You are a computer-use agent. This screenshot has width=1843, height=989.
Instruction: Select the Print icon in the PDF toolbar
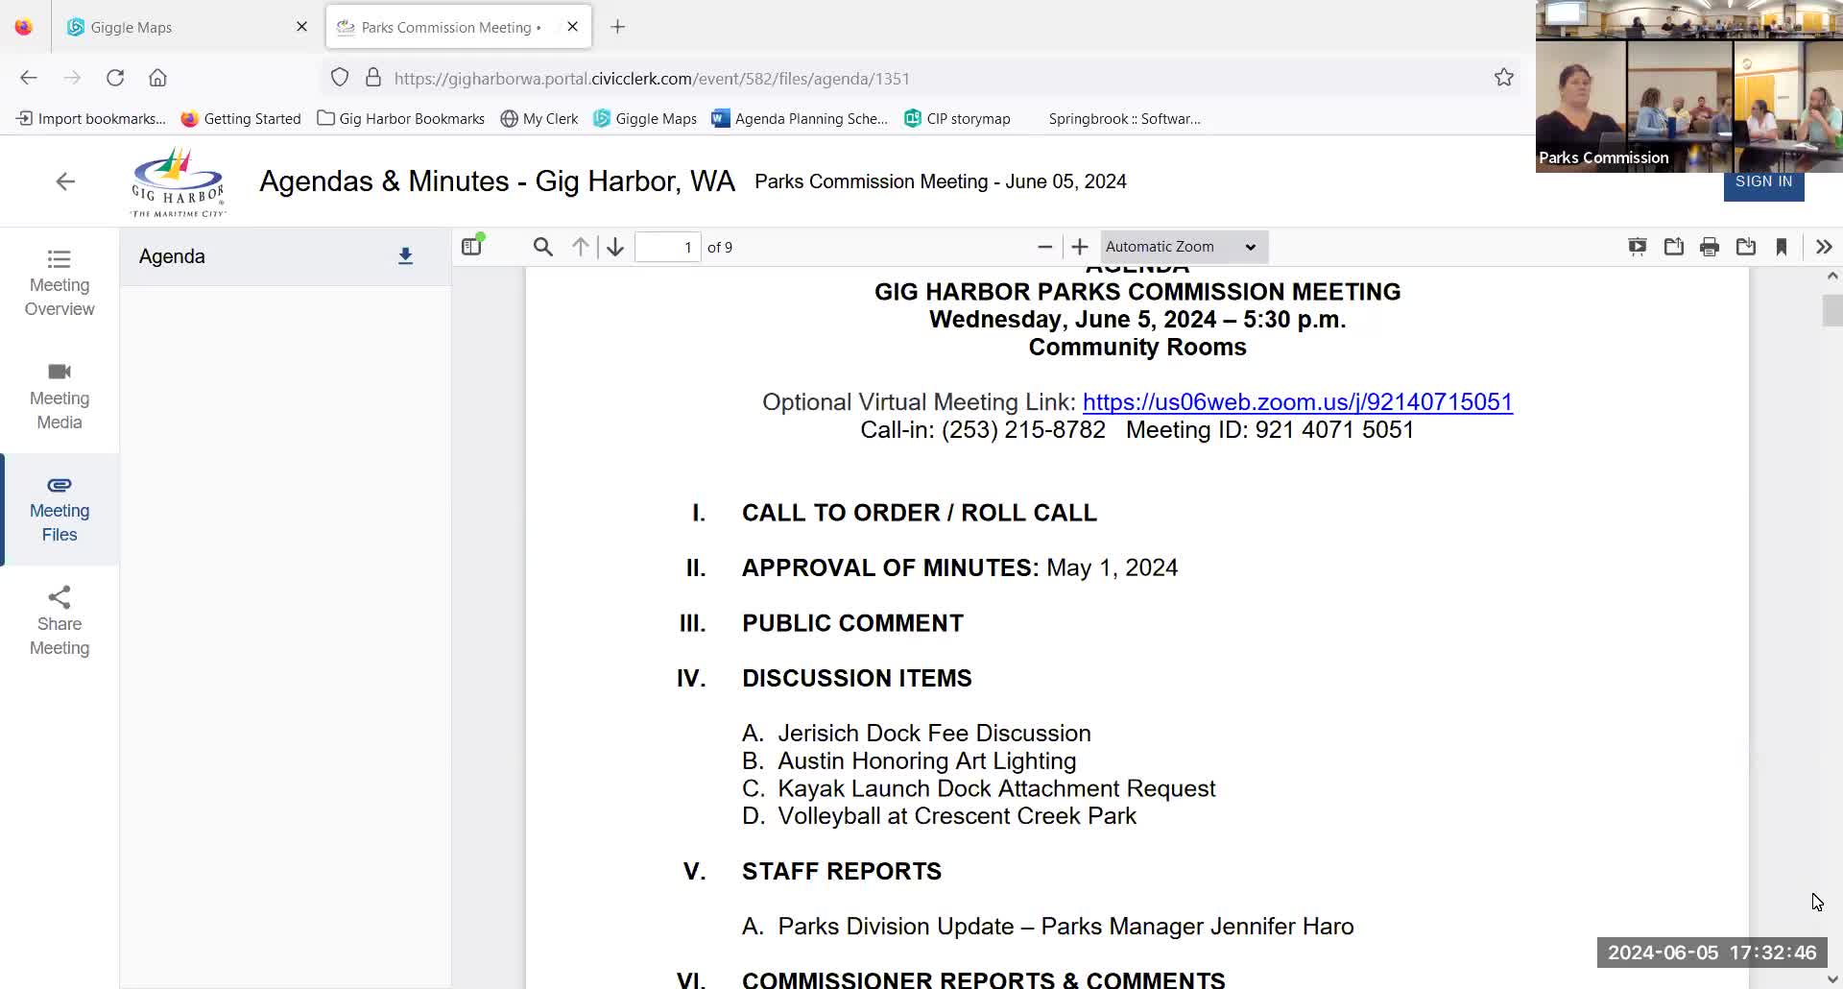click(1710, 247)
